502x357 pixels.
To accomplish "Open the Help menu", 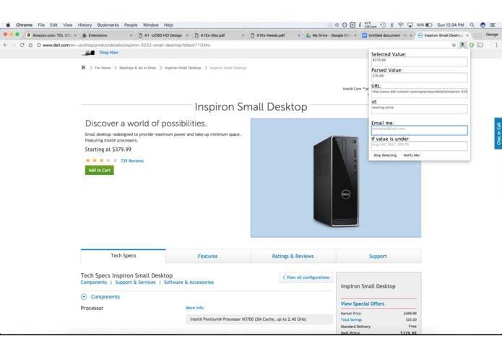I will (x=168, y=25).
